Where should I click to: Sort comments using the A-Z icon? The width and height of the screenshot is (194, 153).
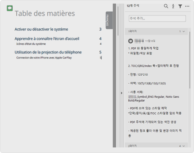click(x=173, y=6)
